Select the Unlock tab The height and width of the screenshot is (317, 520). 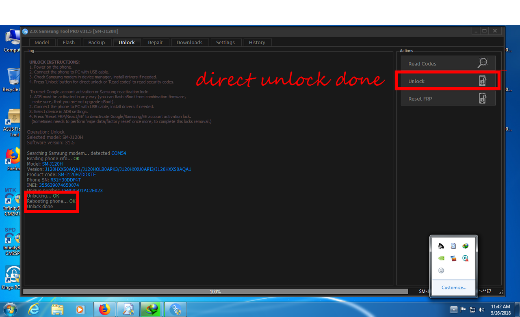(127, 42)
